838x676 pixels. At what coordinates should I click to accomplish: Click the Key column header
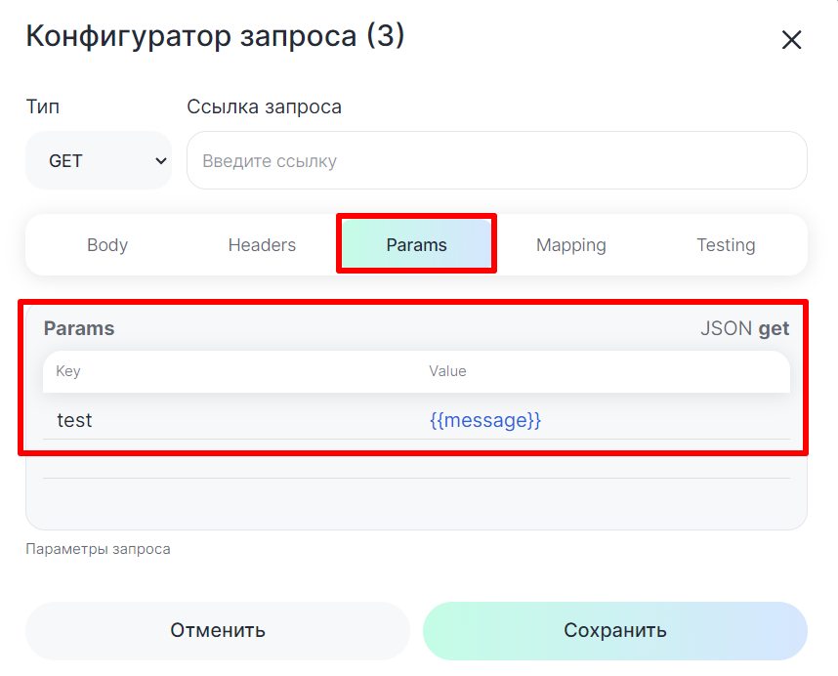click(68, 371)
